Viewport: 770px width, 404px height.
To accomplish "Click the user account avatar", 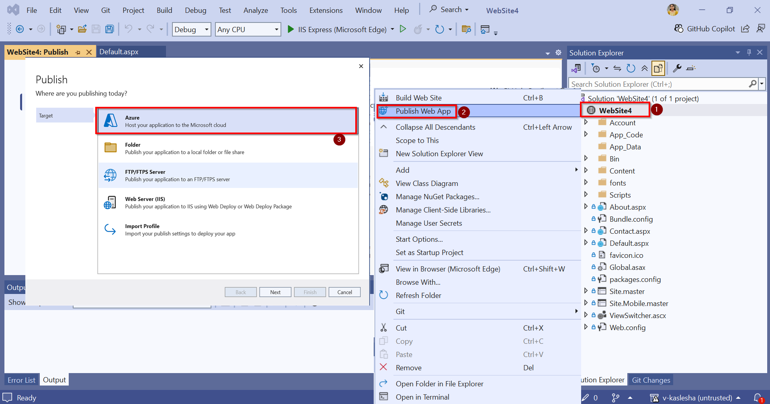I will click(673, 10).
